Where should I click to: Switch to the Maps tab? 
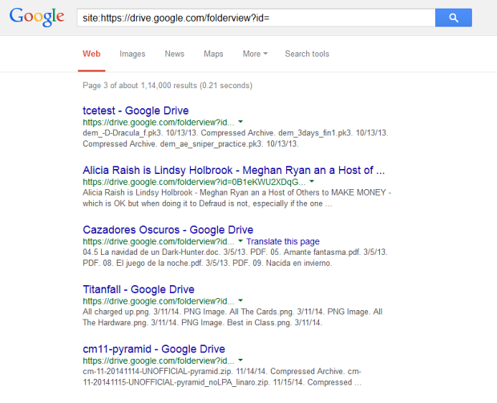[213, 54]
